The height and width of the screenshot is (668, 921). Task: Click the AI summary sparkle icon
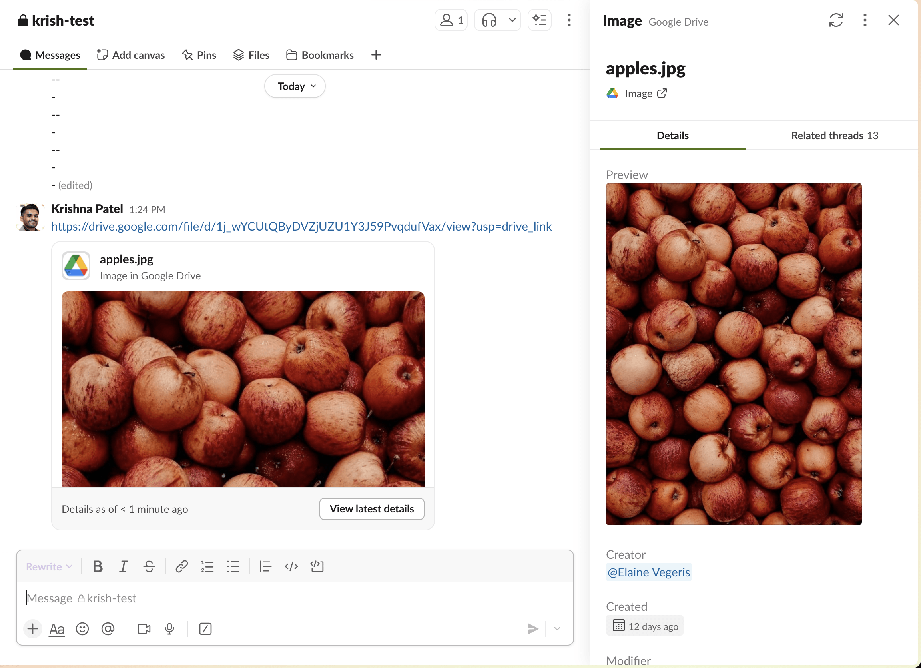539,20
